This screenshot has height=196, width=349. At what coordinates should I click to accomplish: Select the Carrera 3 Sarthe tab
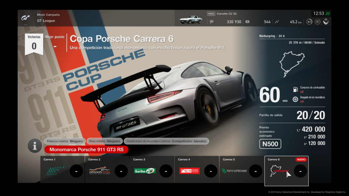pos(152,169)
